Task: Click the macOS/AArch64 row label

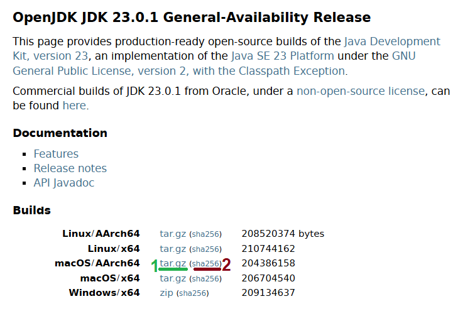Action: coord(97,263)
